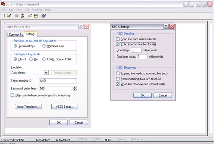This screenshot has width=214, height=144.
Task: Click Cancel in the sure Properties dialog
Action: coord(79,122)
